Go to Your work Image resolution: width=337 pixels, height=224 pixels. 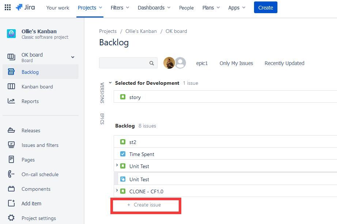coord(58,8)
